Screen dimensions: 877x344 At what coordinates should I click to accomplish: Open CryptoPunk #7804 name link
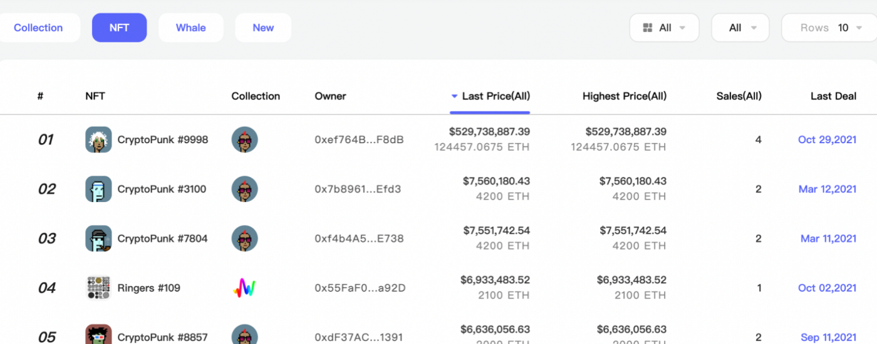click(162, 238)
